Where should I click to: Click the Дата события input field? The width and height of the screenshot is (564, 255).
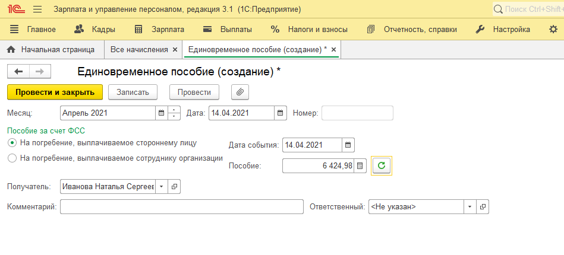coord(312,145)
